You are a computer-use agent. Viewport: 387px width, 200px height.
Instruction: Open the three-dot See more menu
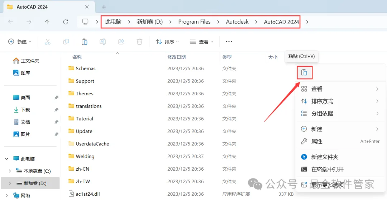[x=229, y=42]
